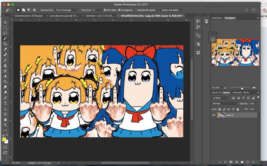Viewport: 267px width, 166px height.
Task: Click the Navigator zoom in button
Action: click(254, 87)
